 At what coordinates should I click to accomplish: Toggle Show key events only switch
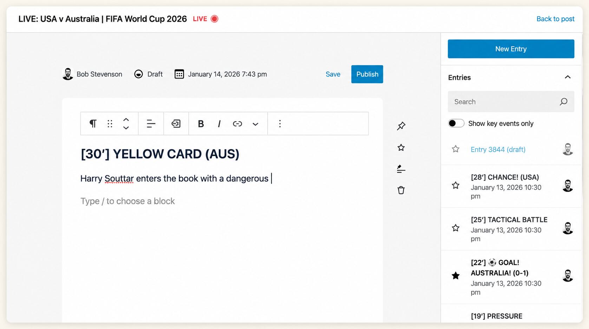(x=456, y=123)
